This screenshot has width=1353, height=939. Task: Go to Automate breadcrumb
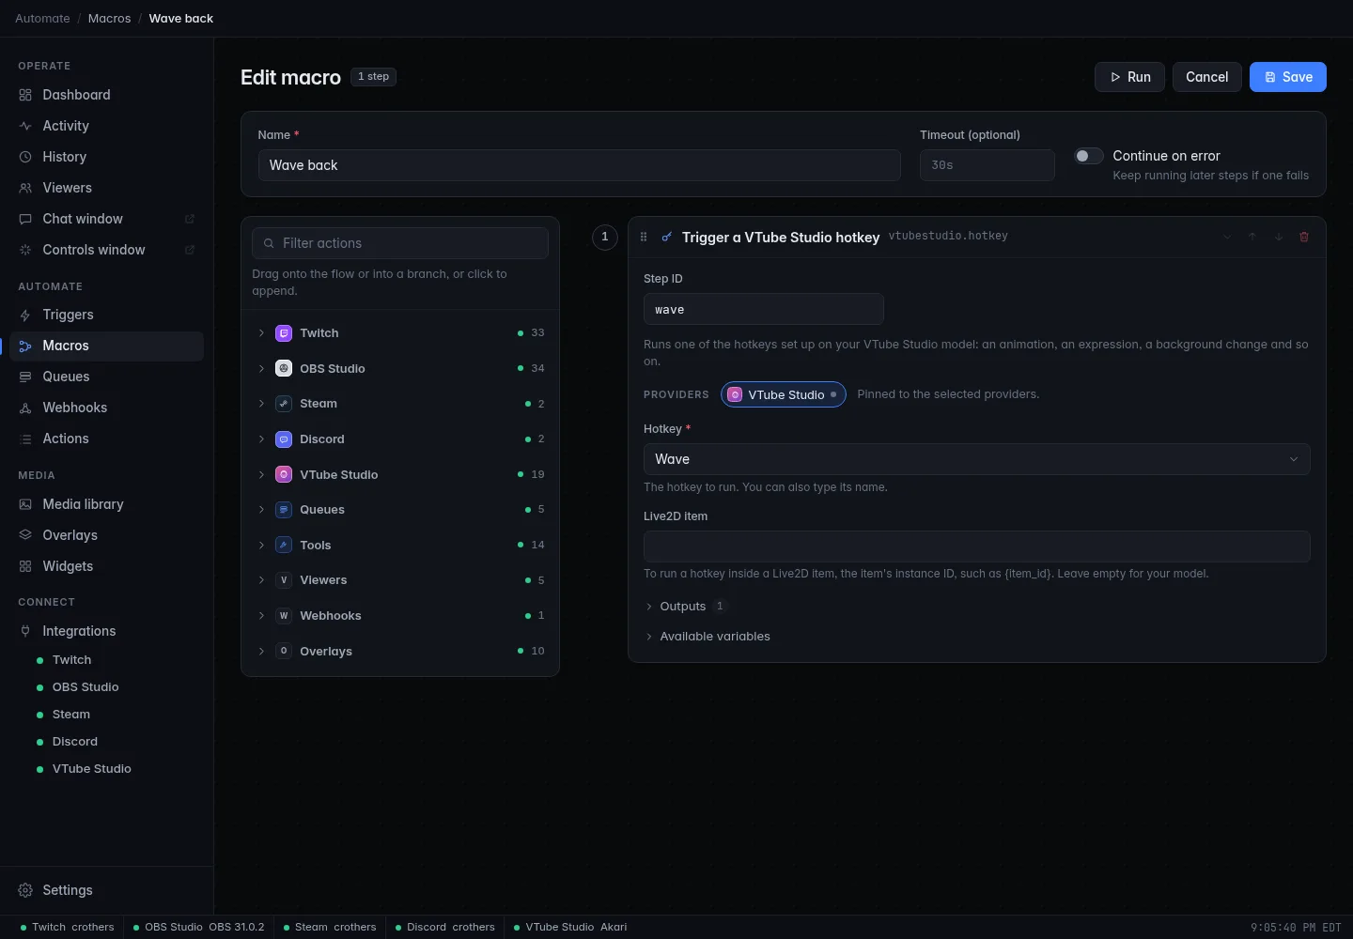coord(42,18)
